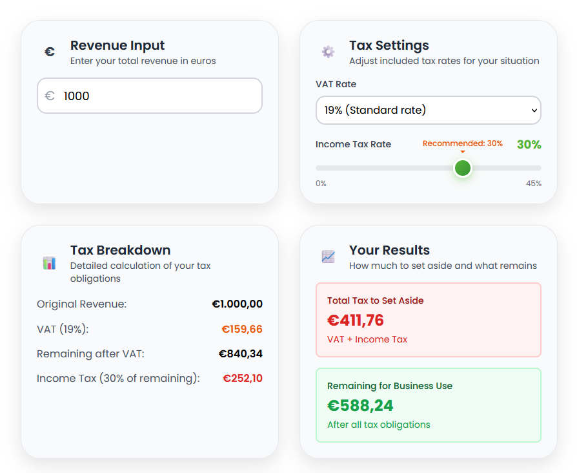Click the €588,24 remaining amount
The width and height of the screenshot is (577, 473).
tap(360, 406)
